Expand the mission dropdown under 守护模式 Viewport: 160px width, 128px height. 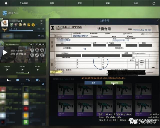[x=28, y=72]
